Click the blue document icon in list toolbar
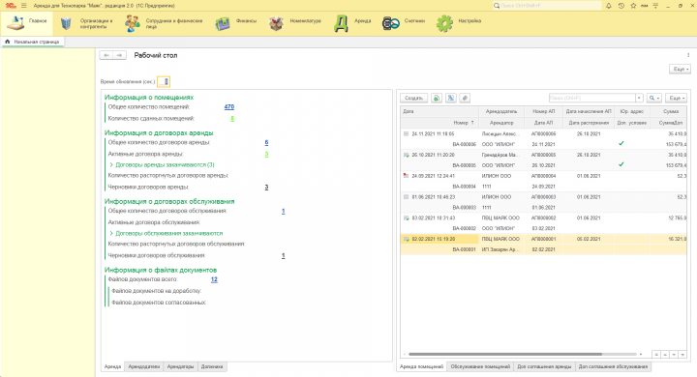This screenshot has width=697, height=377. tap(451, 98)
